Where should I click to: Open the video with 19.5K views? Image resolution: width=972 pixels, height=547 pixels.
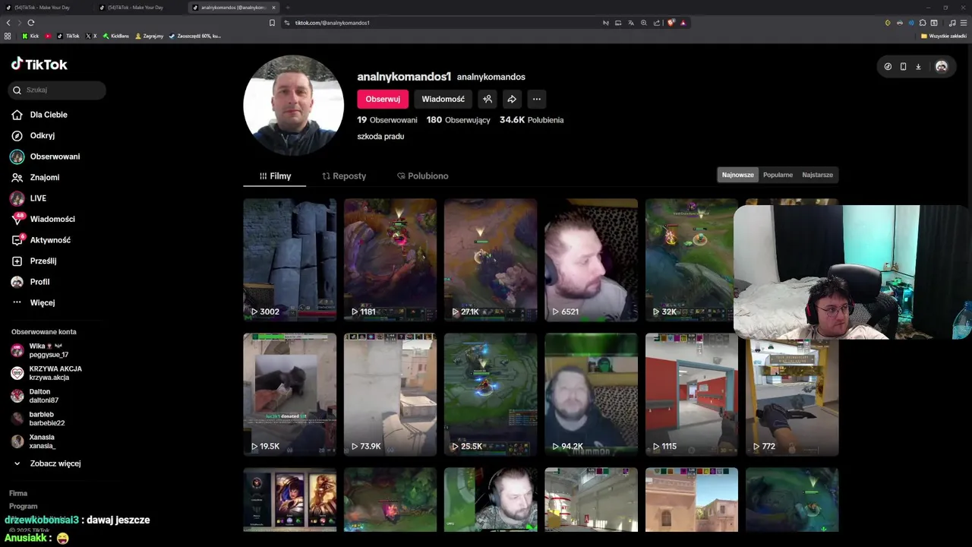(290, 394)
